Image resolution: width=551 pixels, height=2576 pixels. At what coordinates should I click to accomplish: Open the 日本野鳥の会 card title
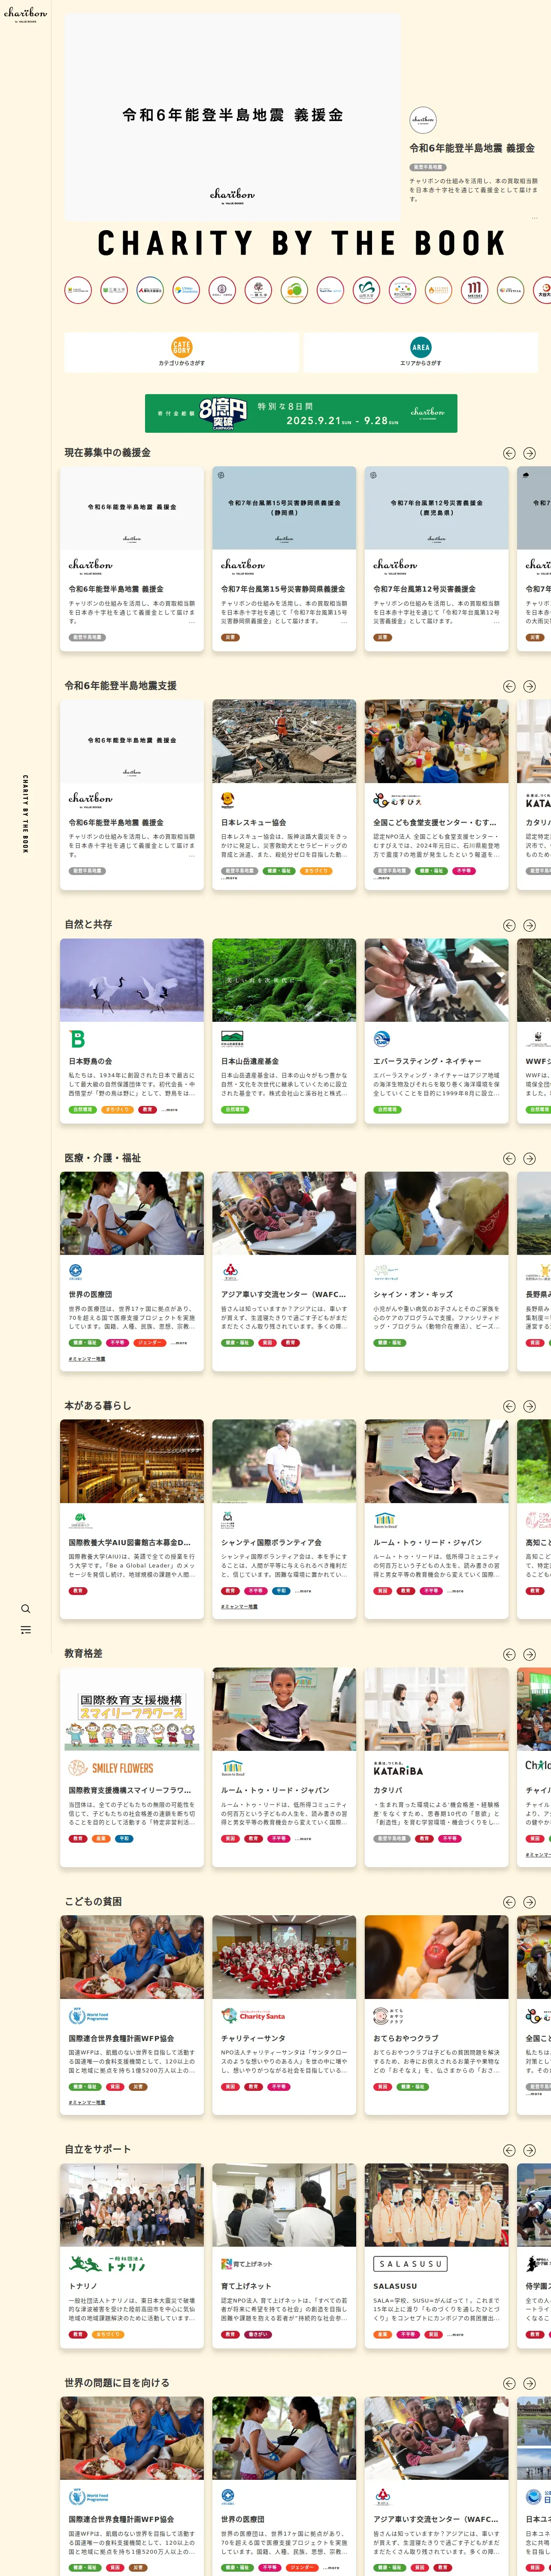pyautogui.click(x=90, y=1061)
